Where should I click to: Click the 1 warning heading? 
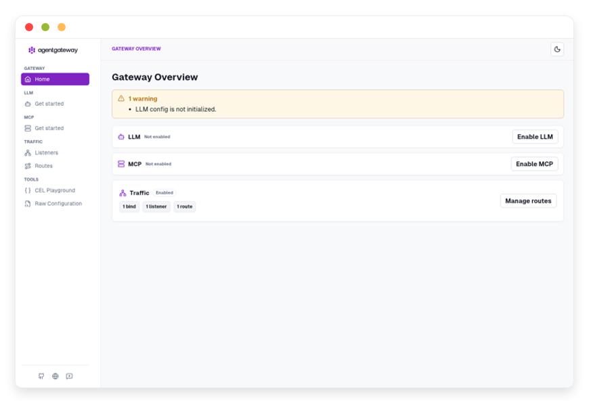pos(143,98)
